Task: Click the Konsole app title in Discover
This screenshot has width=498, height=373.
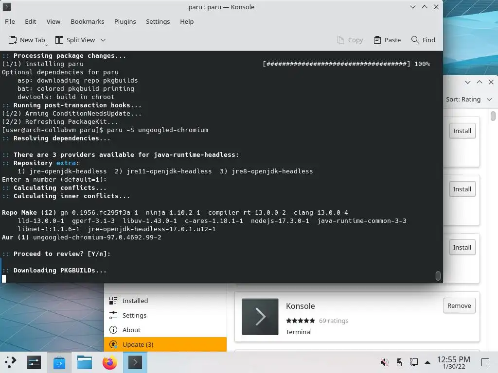Action: (x=300, y=306)
